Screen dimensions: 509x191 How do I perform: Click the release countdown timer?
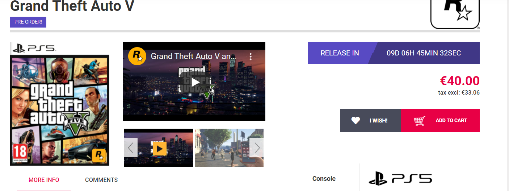click(x=424, y=53)
